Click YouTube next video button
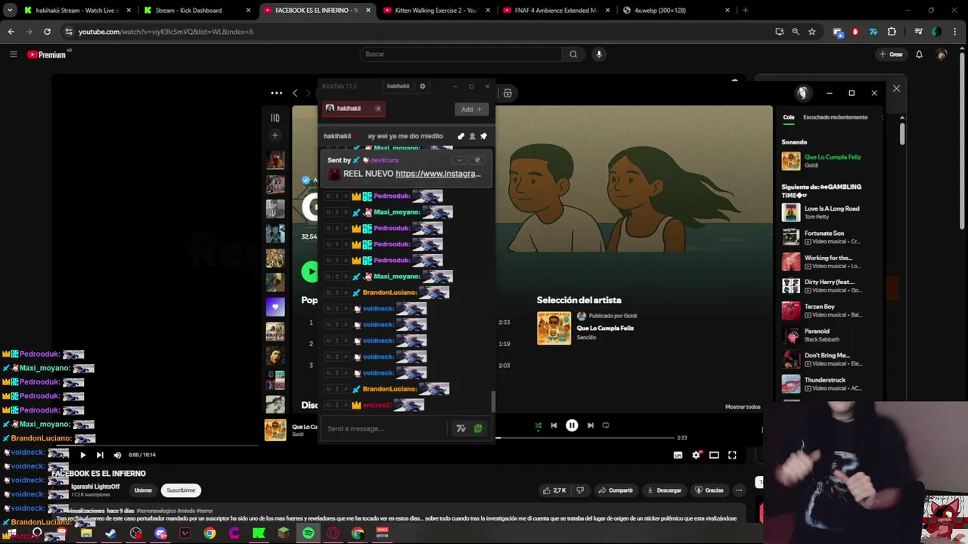Image resolution: width=968 pixels, height=544 pixels. [x=100, y=455]
